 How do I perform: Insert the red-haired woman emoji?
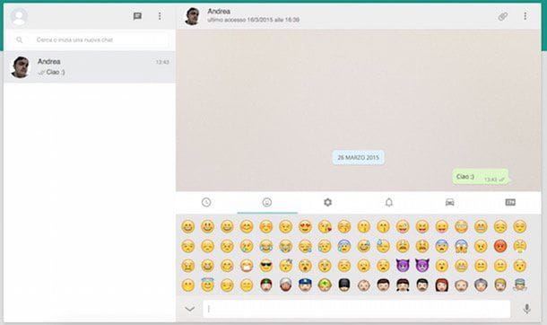442,285
